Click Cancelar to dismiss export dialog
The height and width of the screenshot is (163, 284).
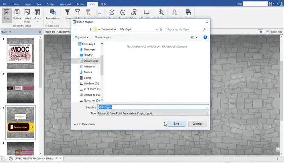(x=197, y=123)
